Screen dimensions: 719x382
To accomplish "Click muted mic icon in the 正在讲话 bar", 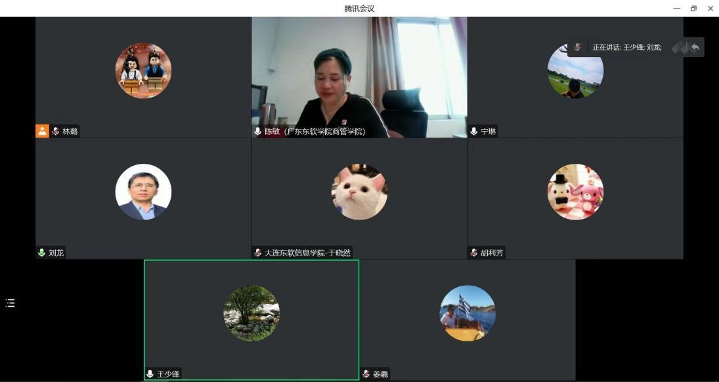I will pos(578,47).
